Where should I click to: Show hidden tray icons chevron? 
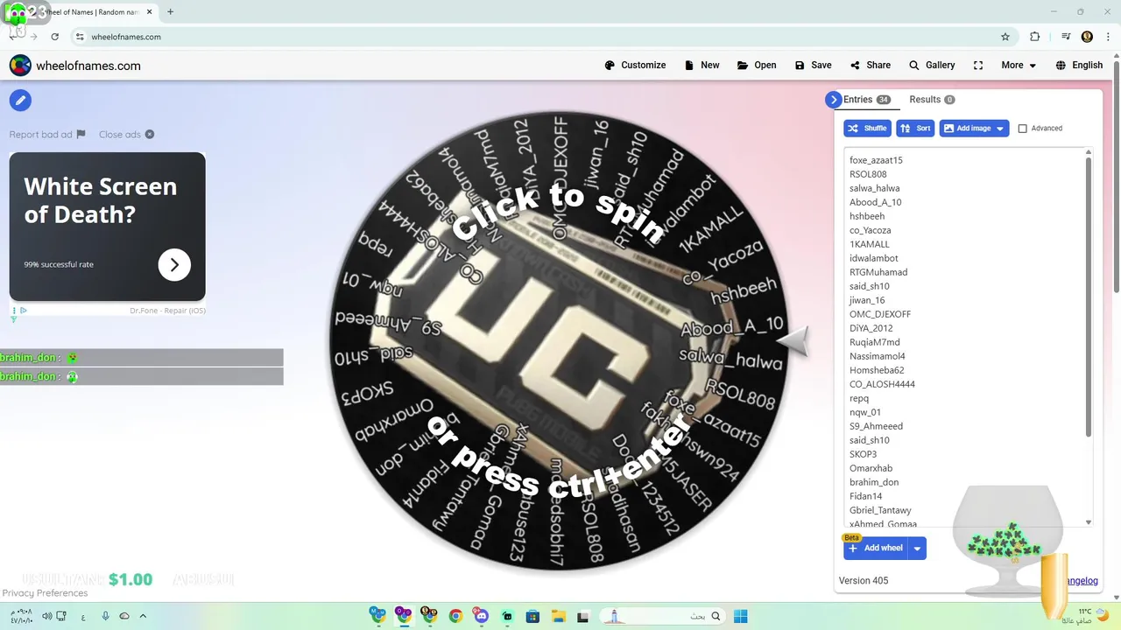click(x=143, y=616)
